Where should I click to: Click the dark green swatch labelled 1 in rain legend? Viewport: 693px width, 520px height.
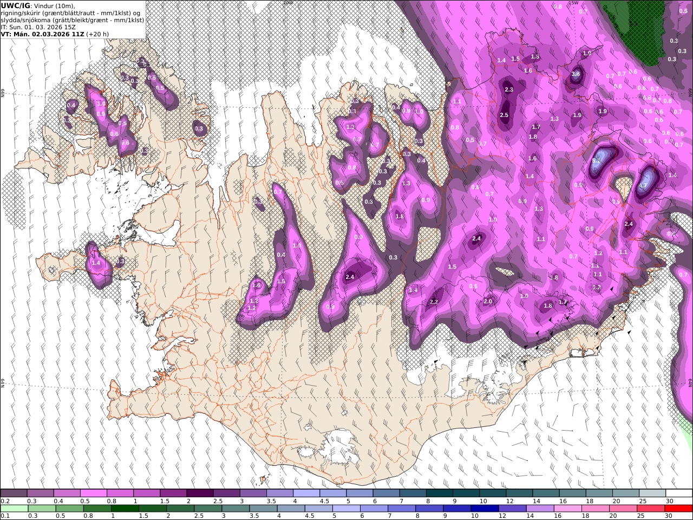point(125,509)
